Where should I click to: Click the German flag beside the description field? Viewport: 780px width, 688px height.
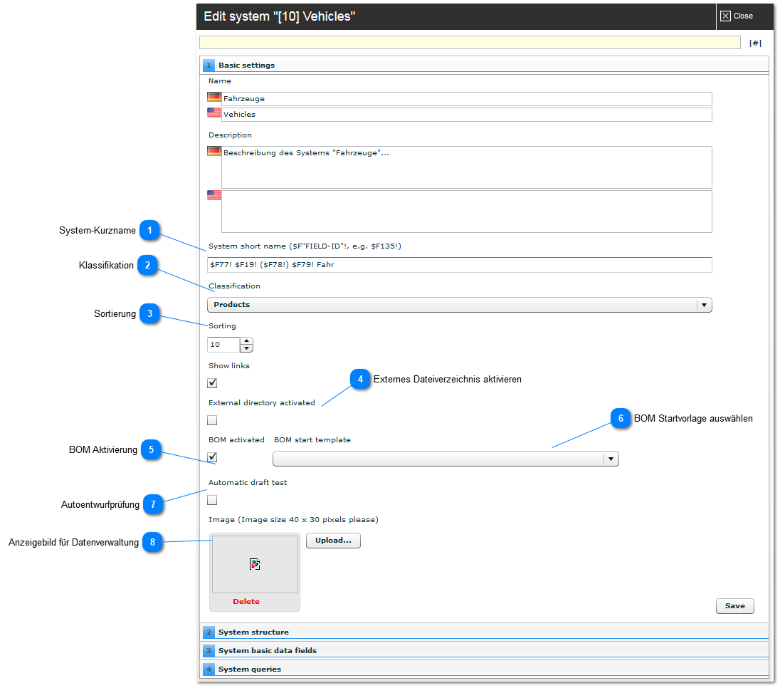214,151
